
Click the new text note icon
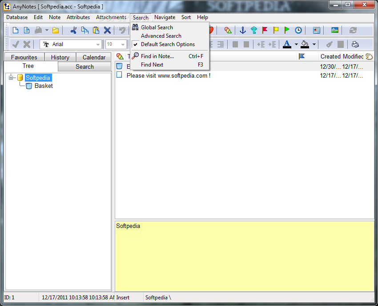27,30
